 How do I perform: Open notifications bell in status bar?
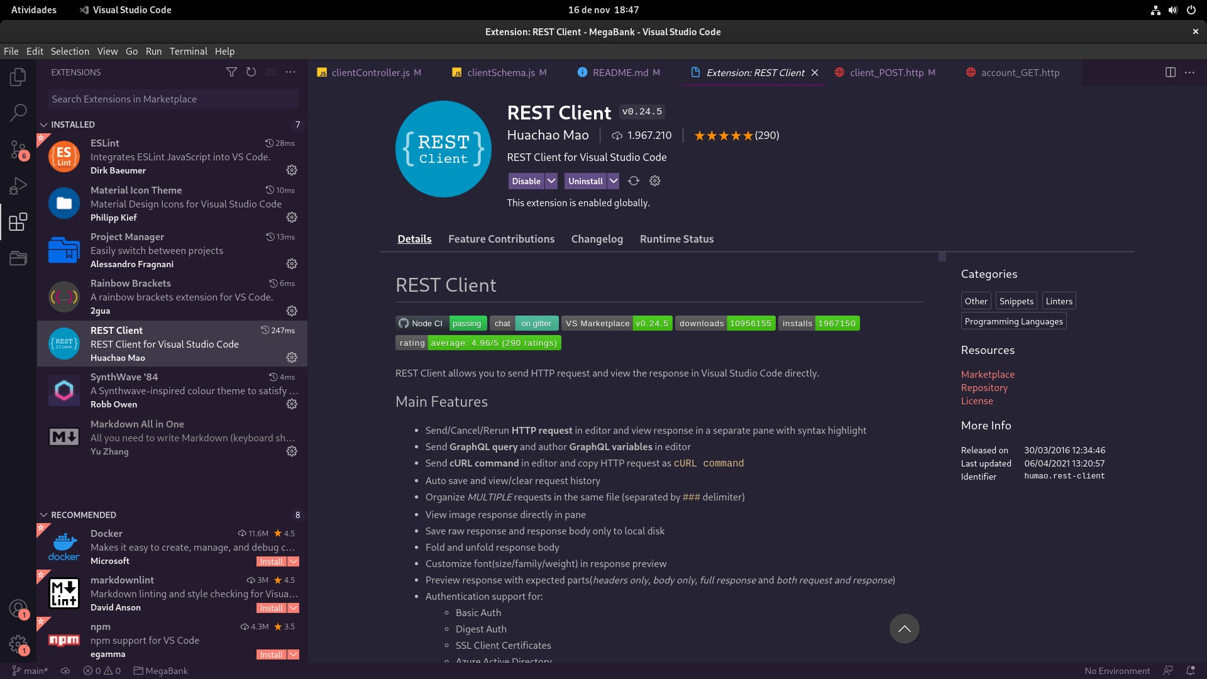coord(1191,671)
